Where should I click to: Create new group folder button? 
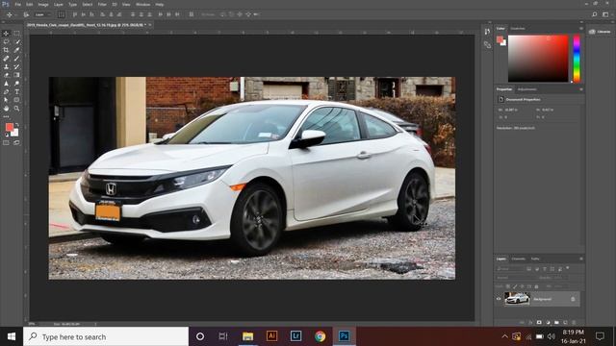[x=556, y=322]
